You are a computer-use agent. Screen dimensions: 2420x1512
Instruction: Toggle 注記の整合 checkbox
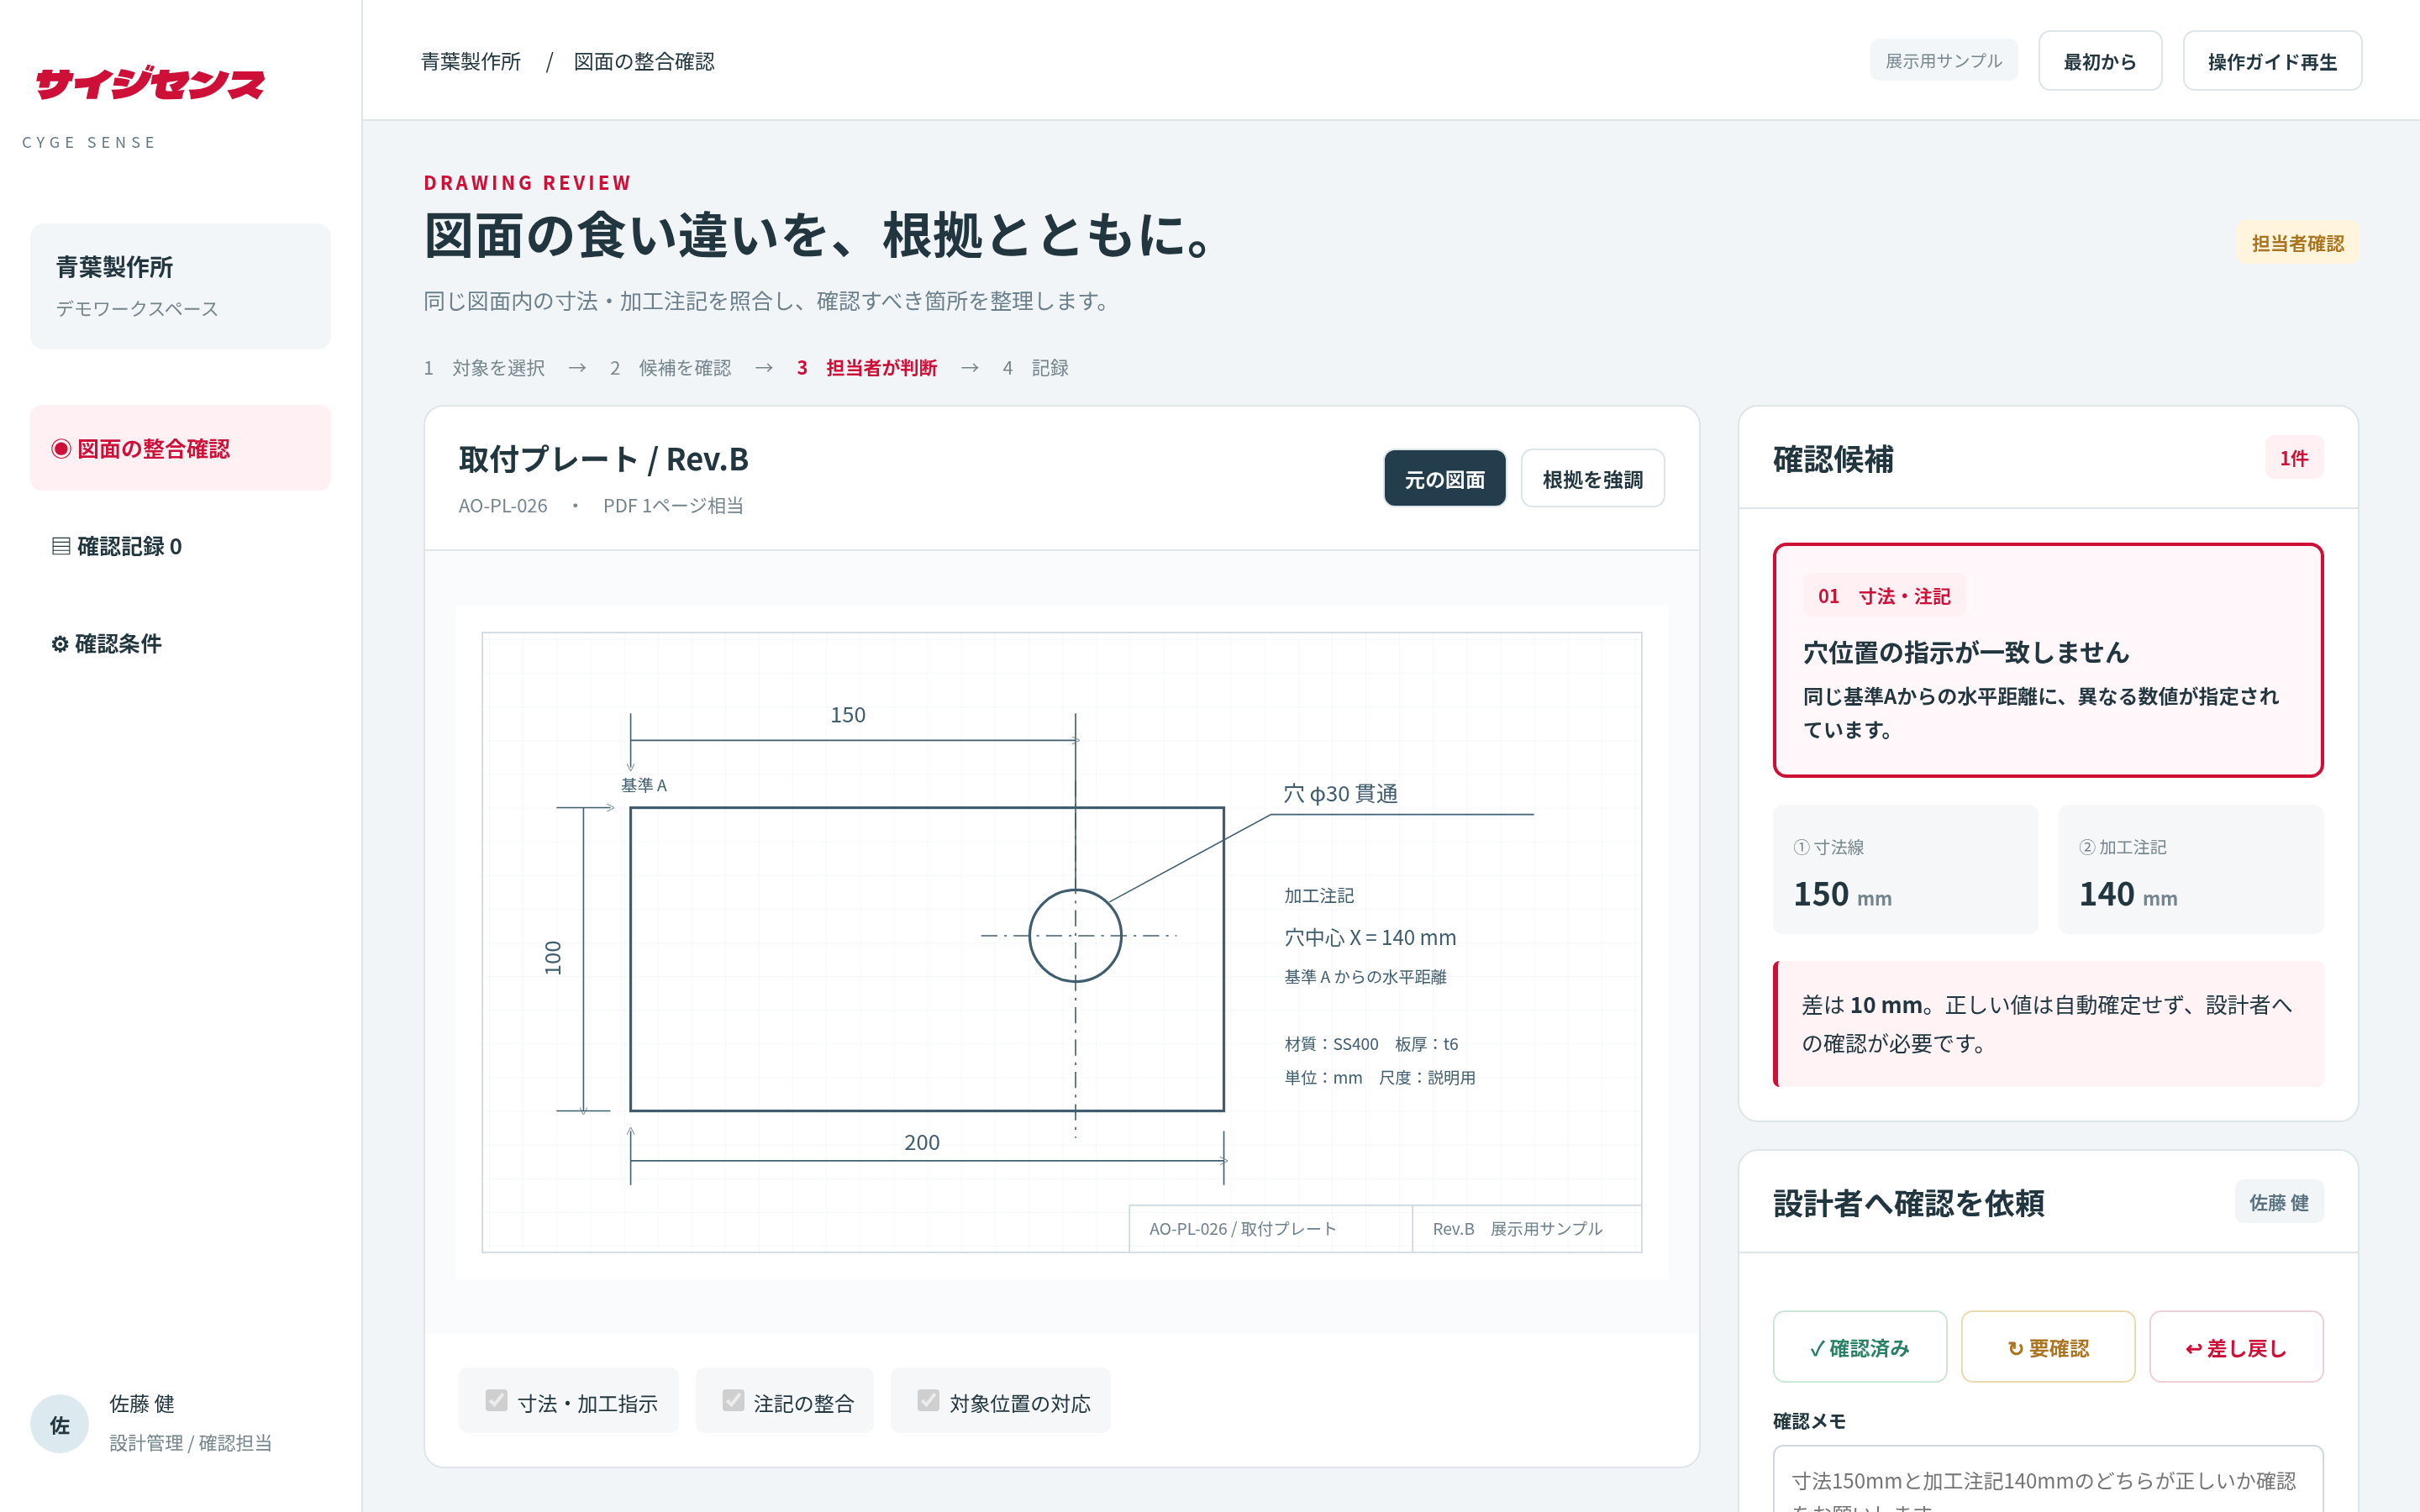tap(734, 1400)
